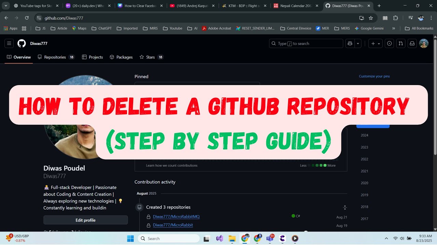The height and width of the screenshot is (245, 437).
Task: Open Chrome tab search dropdown arrow
Action: [x=6, y=6]
